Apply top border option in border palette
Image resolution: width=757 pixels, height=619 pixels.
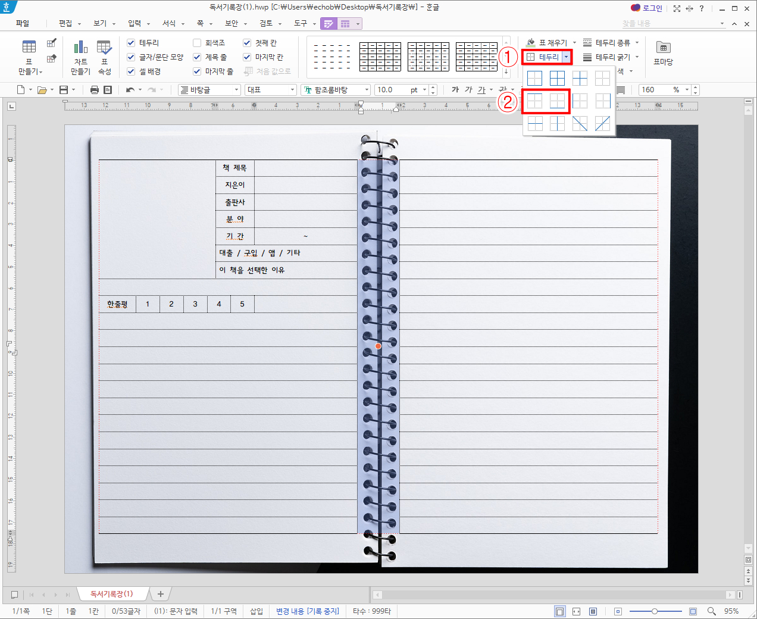pos(534,101)
